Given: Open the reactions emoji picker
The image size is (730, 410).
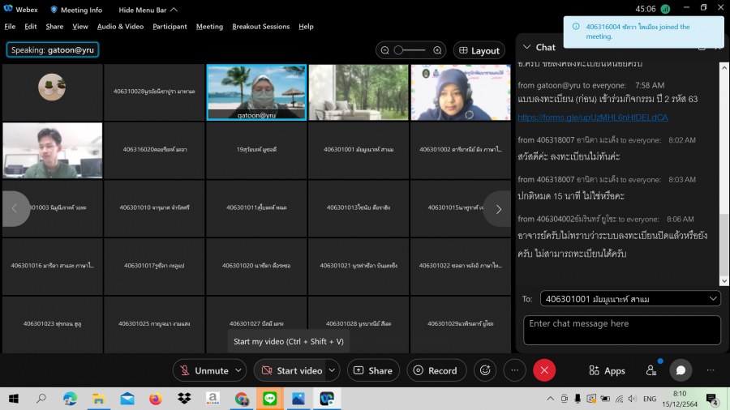Looking at the screenshot, I should [x=485, y=370].
